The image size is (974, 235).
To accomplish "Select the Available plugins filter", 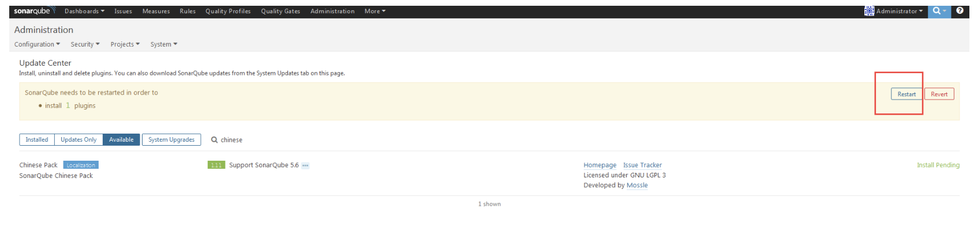I will pos(121,139).
